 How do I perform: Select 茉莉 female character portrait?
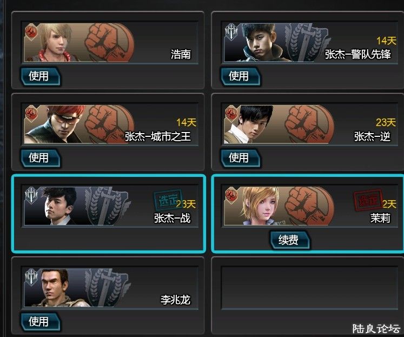260,206
